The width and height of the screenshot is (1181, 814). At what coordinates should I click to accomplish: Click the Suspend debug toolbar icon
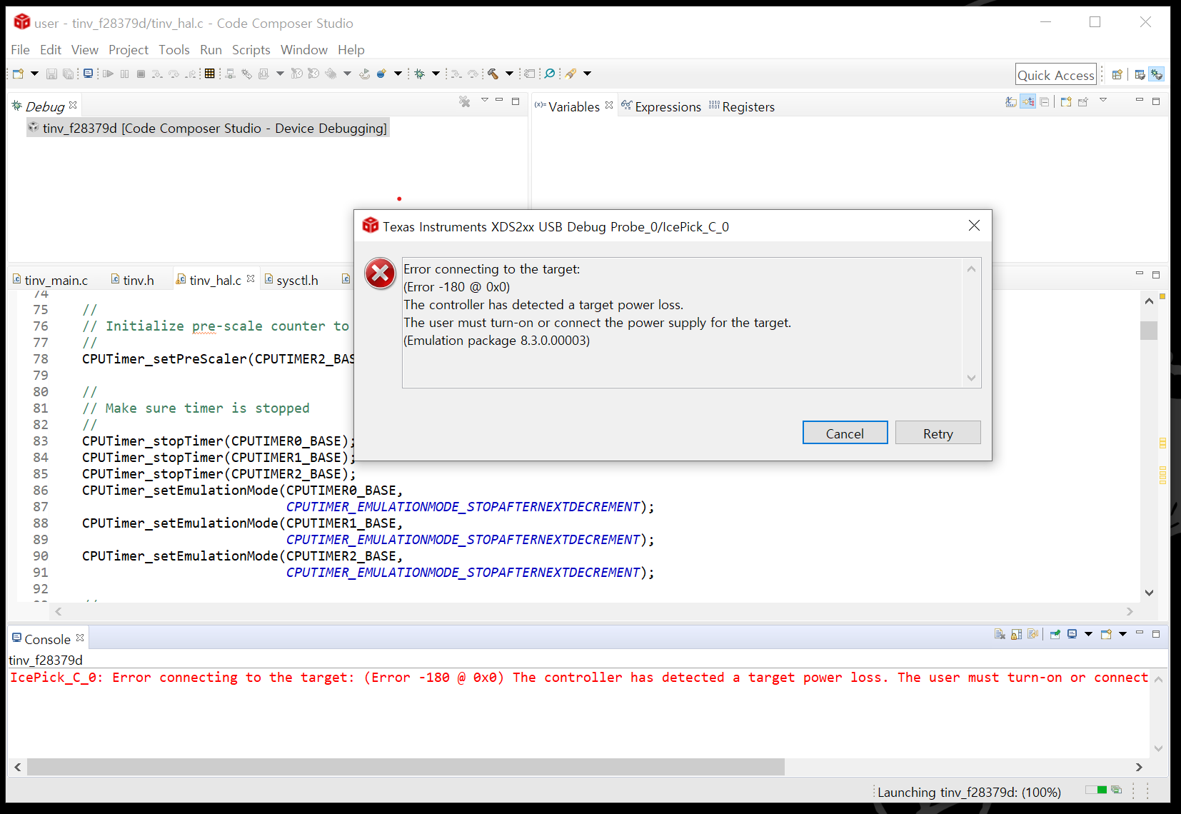(x=124, y=74)
